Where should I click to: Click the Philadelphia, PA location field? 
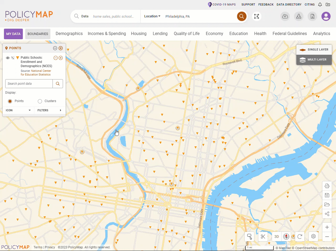point(199,16)
